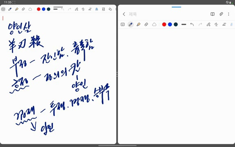This screenshot has height=147, width=235.
Task: Select the lasso selection tool in left note
Action: click(x=30, y=9)
